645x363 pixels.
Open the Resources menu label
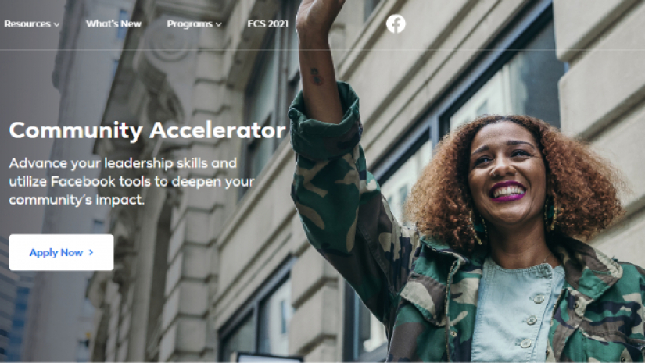[27, 24]
